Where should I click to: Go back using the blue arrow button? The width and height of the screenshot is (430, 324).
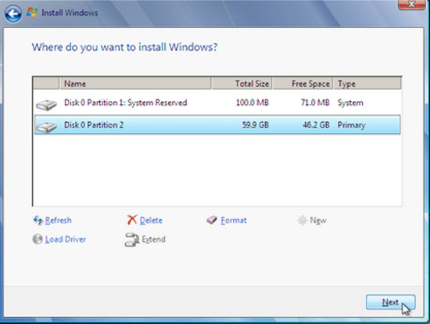13,14
